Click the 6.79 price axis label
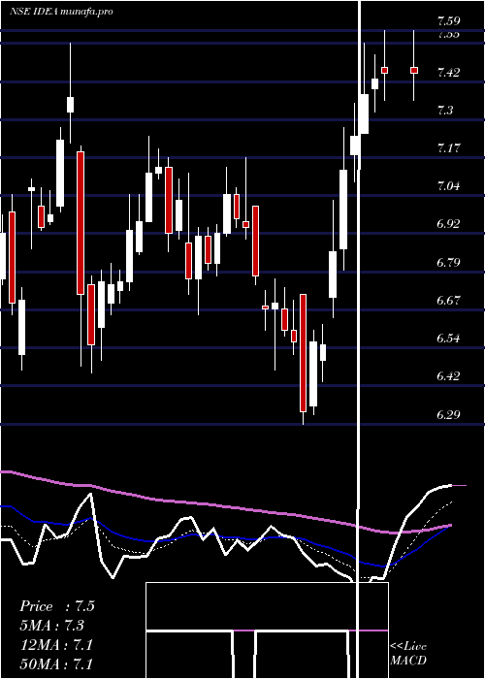This screenshot has height=679, width=485. (x=448, y=262)
